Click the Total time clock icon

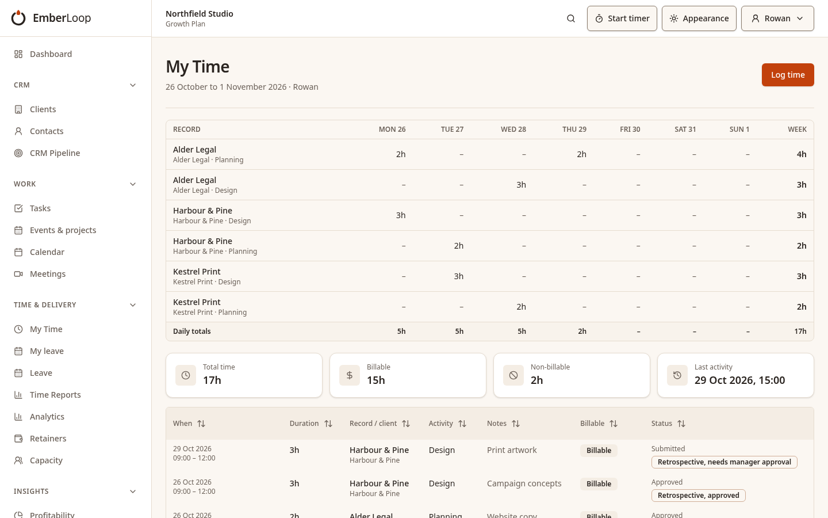pos(186,375)
